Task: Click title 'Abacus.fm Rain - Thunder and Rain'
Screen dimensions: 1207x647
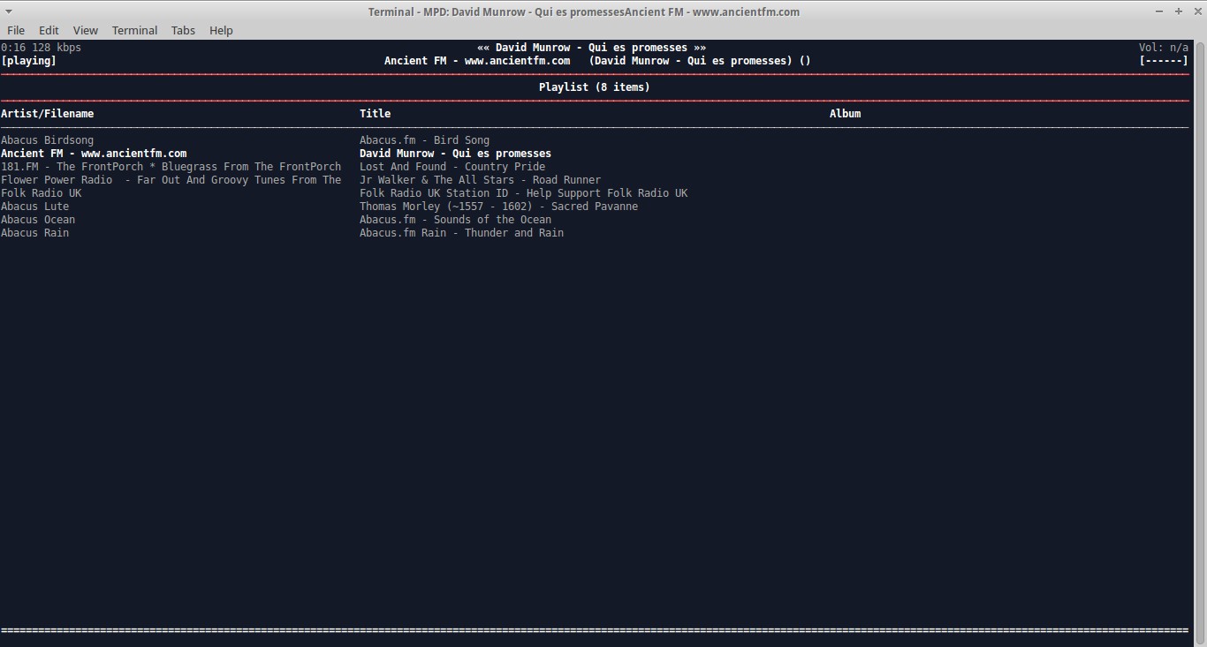Action: click(461, 233)
